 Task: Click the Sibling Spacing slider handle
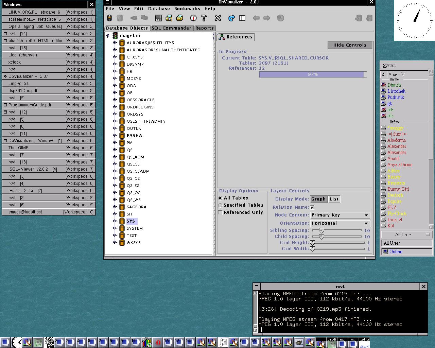click(x=321, y=230)
